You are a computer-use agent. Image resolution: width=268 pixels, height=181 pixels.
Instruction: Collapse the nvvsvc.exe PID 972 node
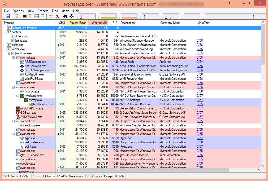click(13, 87)
